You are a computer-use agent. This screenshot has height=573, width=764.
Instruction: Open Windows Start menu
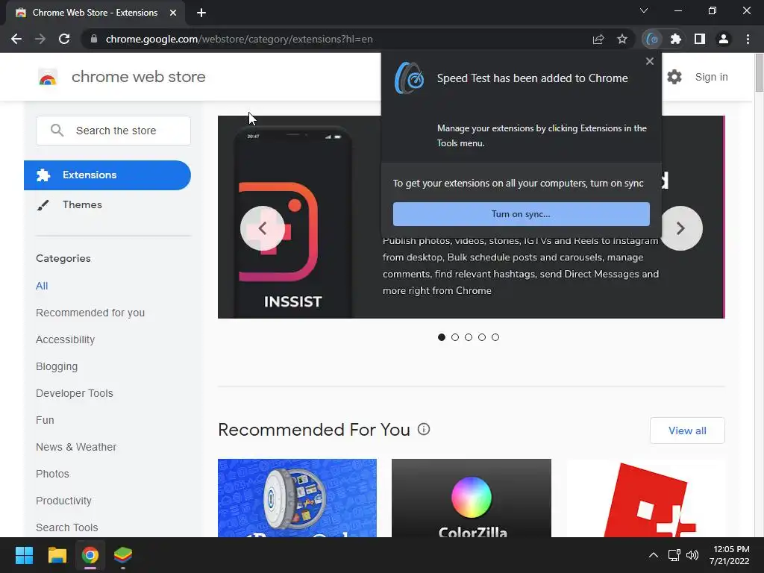click(x=24, y=555)
